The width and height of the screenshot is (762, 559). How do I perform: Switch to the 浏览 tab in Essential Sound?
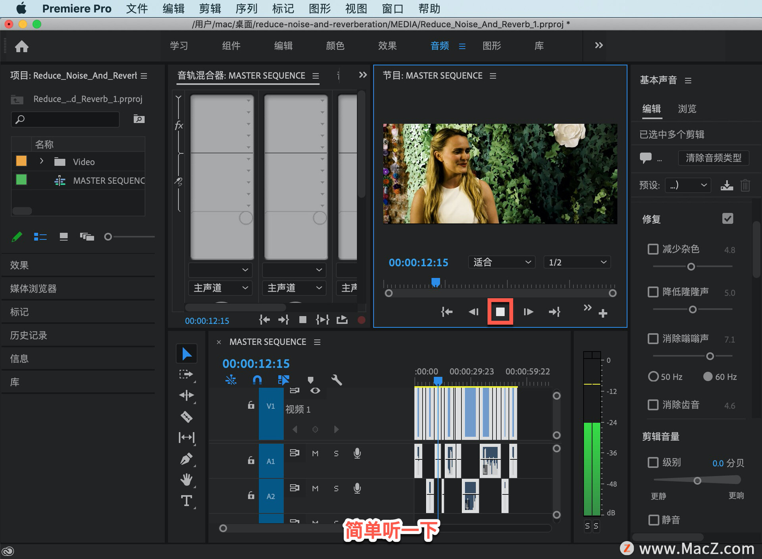pos(687,108)
